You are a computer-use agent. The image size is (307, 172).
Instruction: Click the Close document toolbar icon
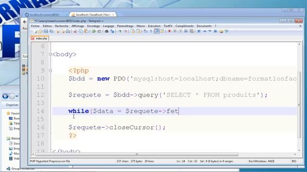point(58,32)
